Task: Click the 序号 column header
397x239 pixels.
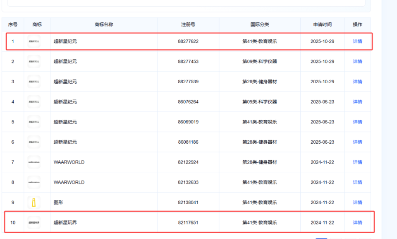Action: (13, 24)
